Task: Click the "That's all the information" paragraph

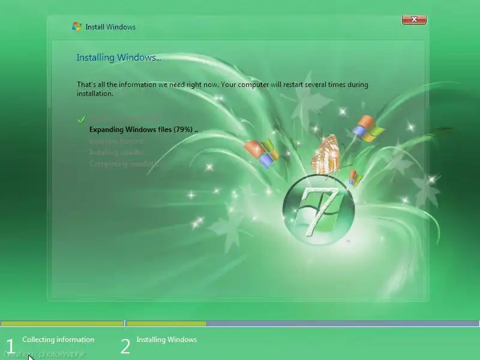Action: pyautogui.click(x=223, y=89)
